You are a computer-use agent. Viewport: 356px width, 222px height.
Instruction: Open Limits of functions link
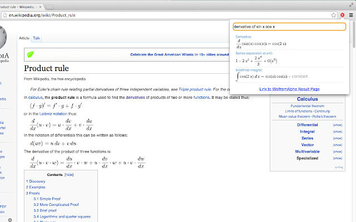pos(299,111)
